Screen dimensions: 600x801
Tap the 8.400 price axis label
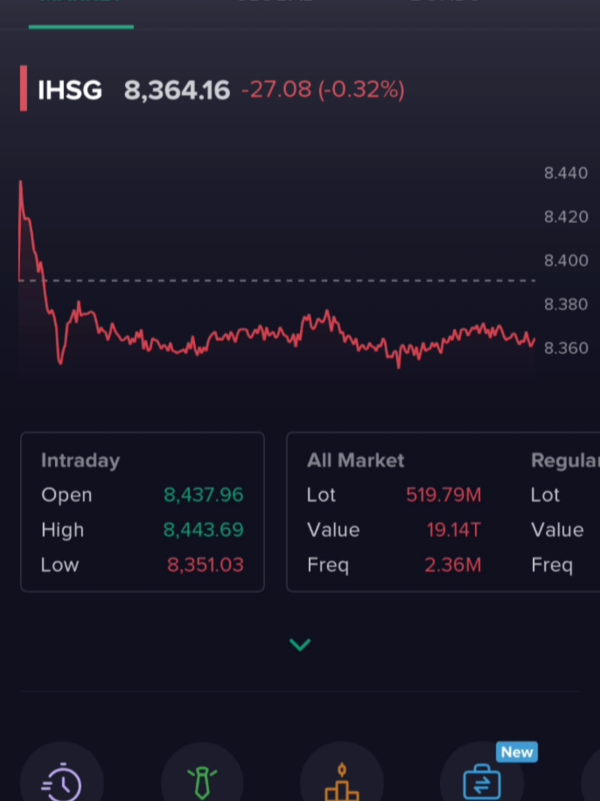[566, 260]
